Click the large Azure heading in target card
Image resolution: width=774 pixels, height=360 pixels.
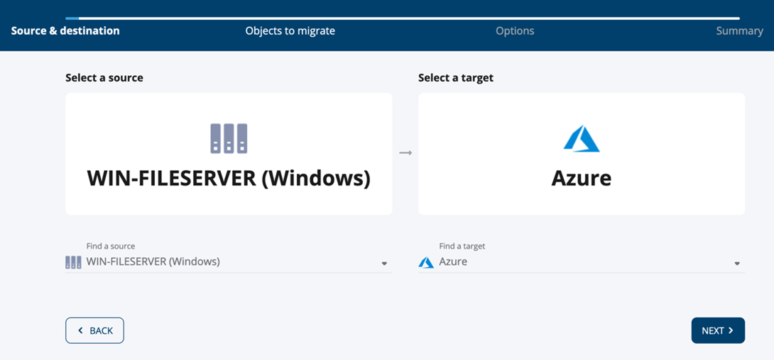(582, 179)
